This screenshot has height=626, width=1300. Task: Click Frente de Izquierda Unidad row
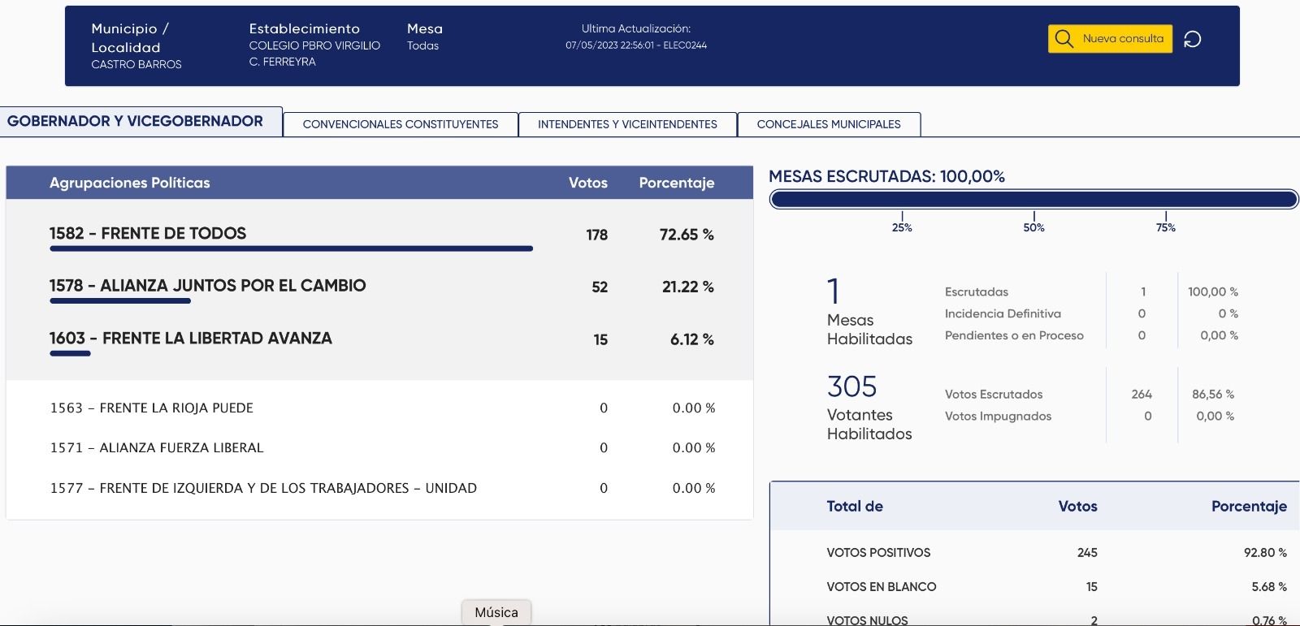pos(263,488)
